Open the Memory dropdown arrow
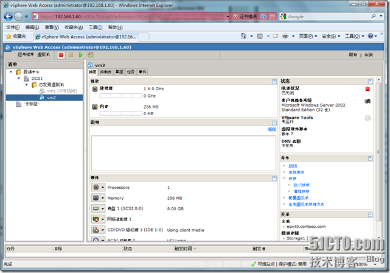This screenshot has width=390, height=273. (x=102, y=198)
